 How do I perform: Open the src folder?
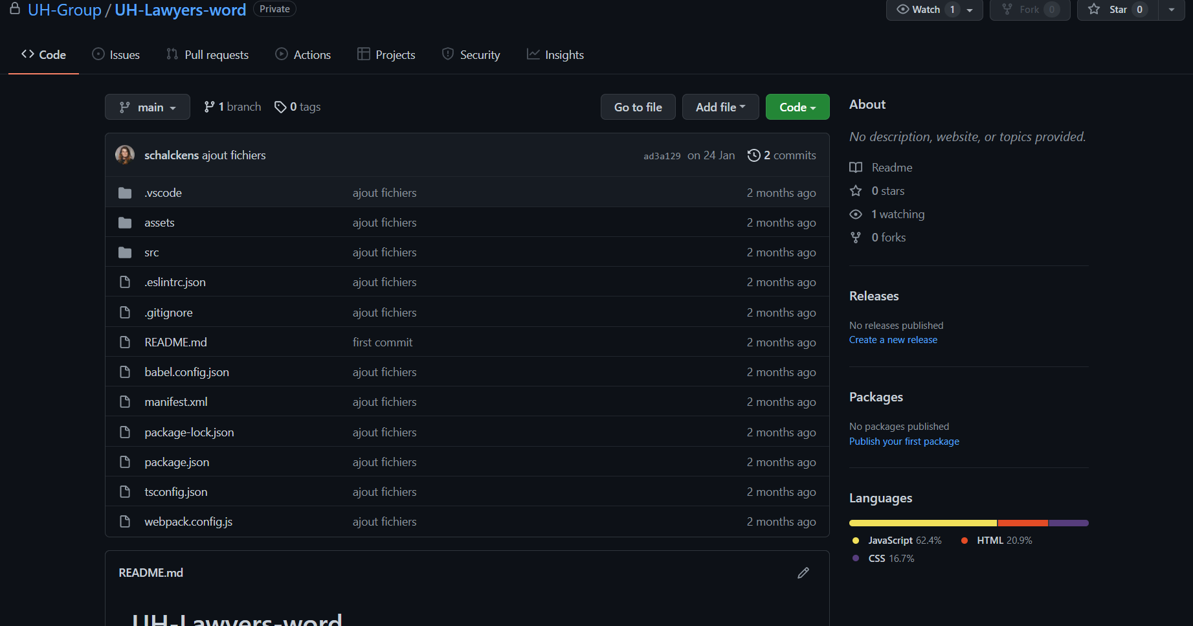point(151,252)
